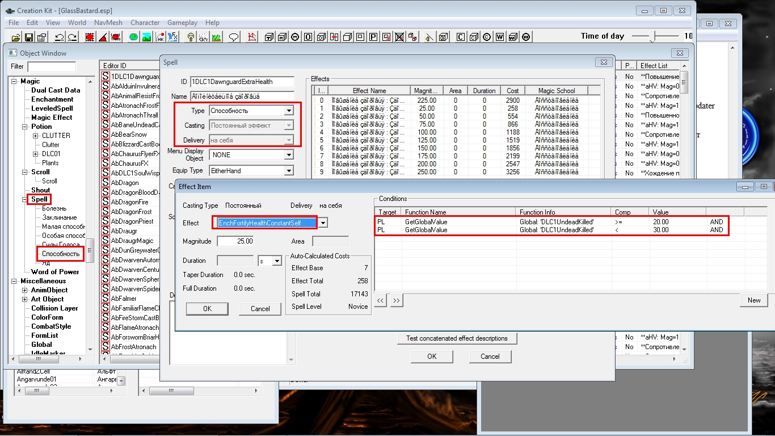This screenshot has width=775, height=436.
Task: Open the Gameplay menu
Action: click(182, 23)
